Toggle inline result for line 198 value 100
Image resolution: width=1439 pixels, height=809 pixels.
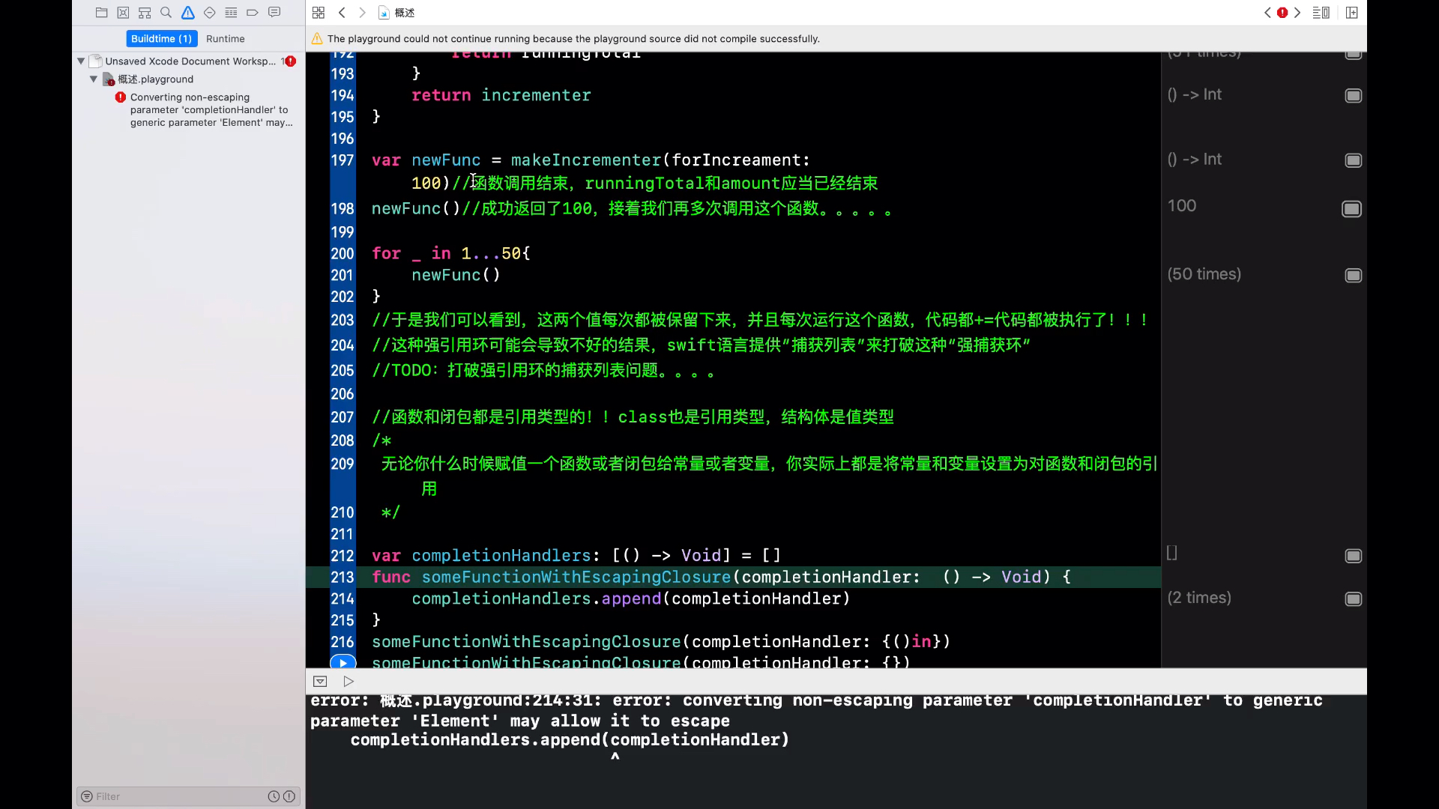[1351, 209]
